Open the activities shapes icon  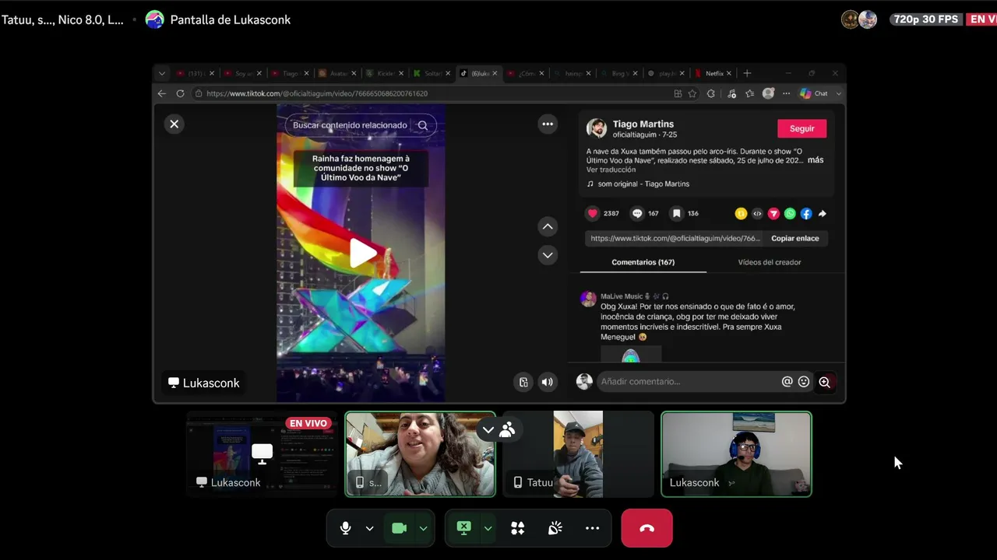coord(518,528)
